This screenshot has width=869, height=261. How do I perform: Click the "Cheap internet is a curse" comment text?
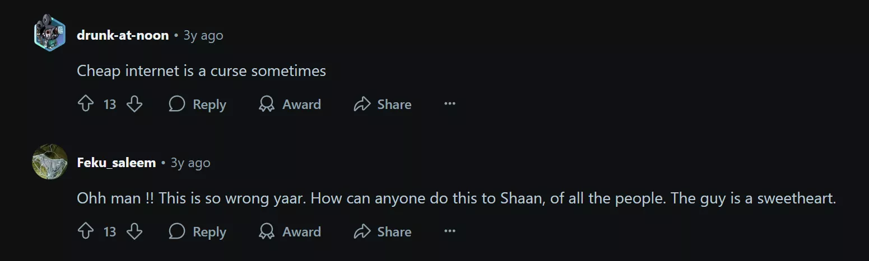pos(201,71)
